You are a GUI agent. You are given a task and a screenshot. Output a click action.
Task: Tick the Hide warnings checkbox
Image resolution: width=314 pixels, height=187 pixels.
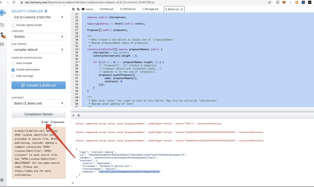point(13,76)
